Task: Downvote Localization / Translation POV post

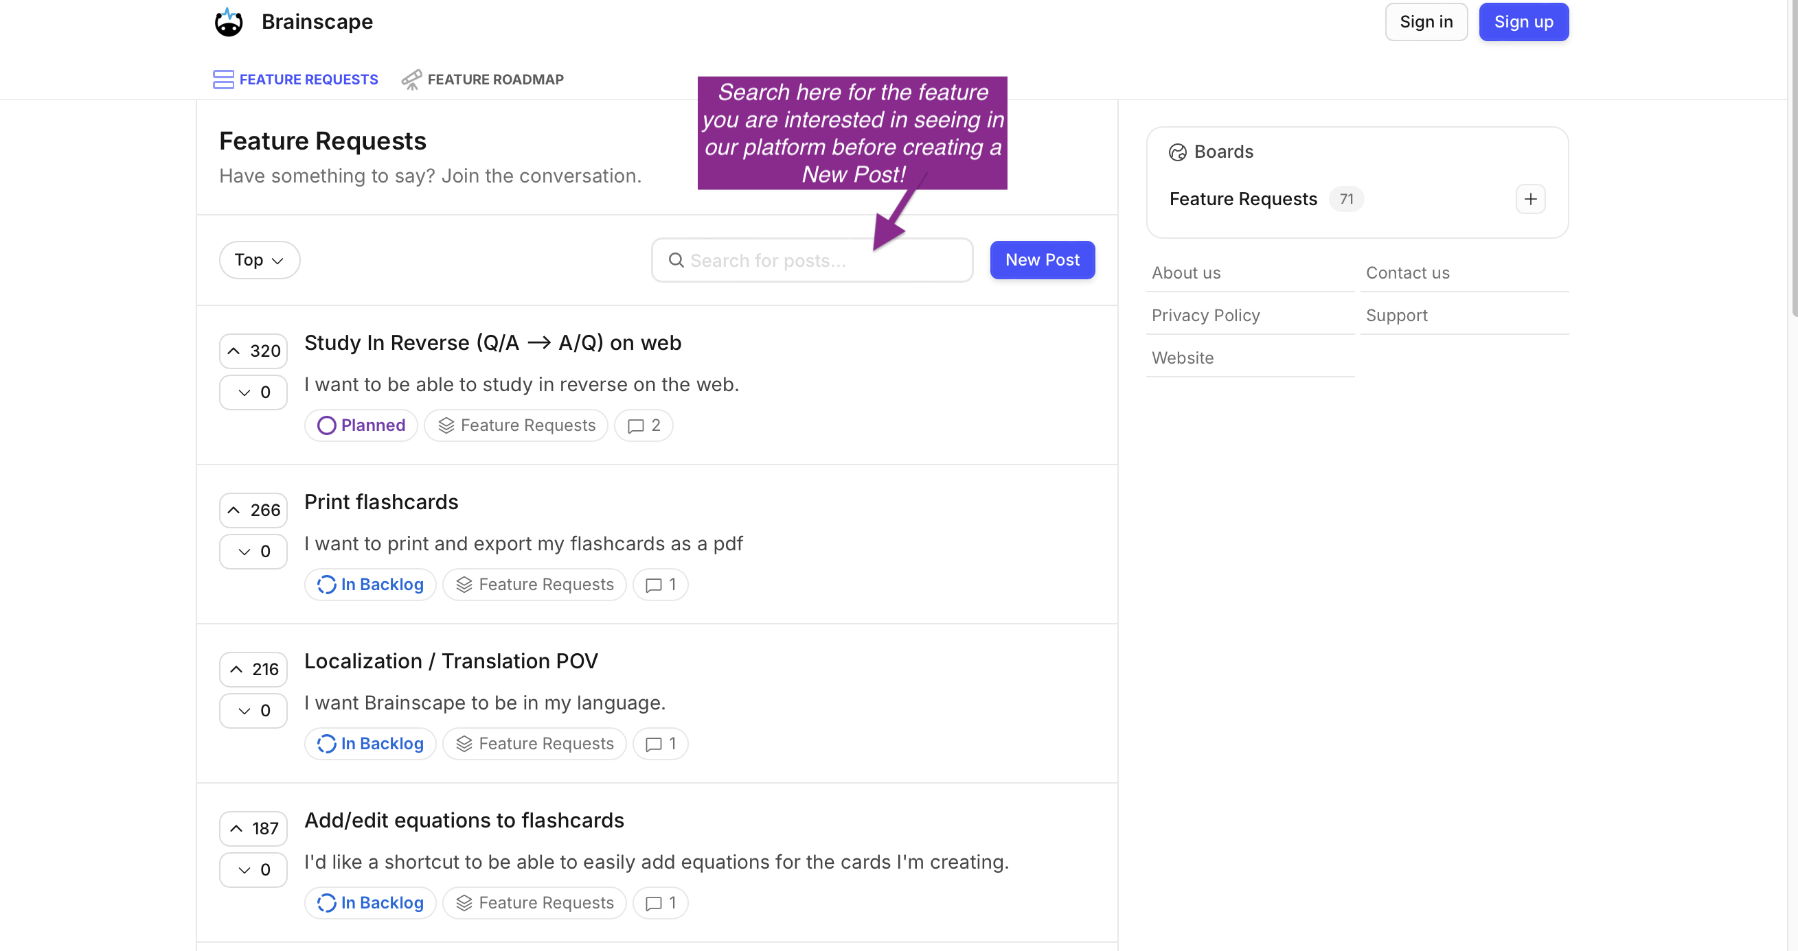Action: pyautogui.click(x=253, y=710)
